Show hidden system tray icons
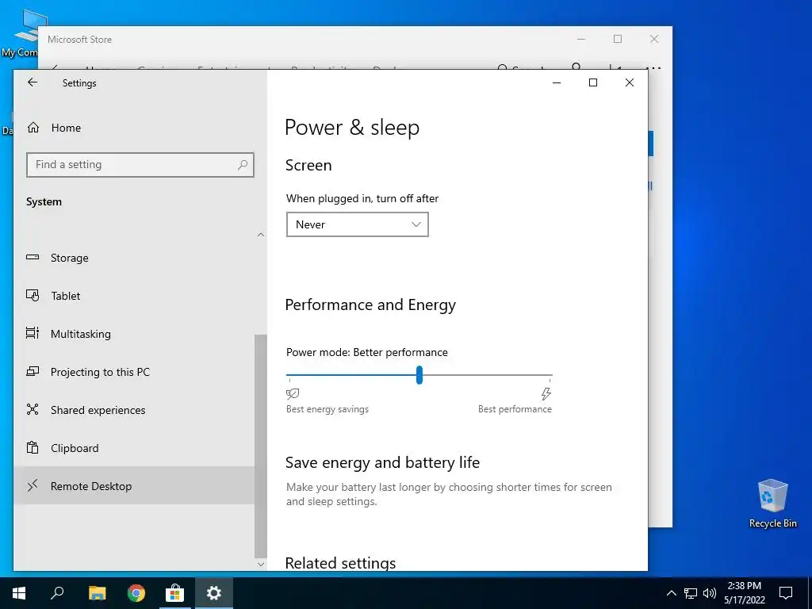Screen dimensions: 812x609 tap(671, 593)
